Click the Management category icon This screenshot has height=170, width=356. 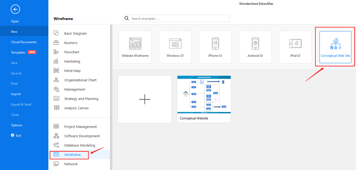[56, 89]
